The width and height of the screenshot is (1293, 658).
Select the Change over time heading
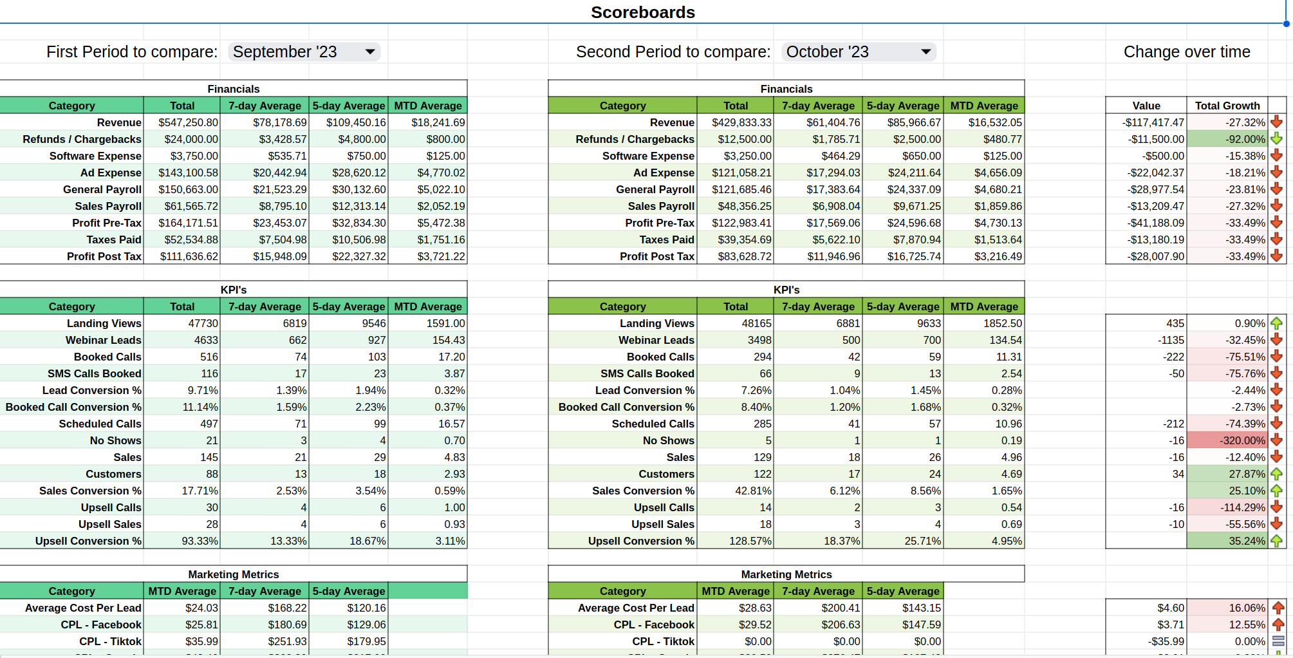(1186, 52)
